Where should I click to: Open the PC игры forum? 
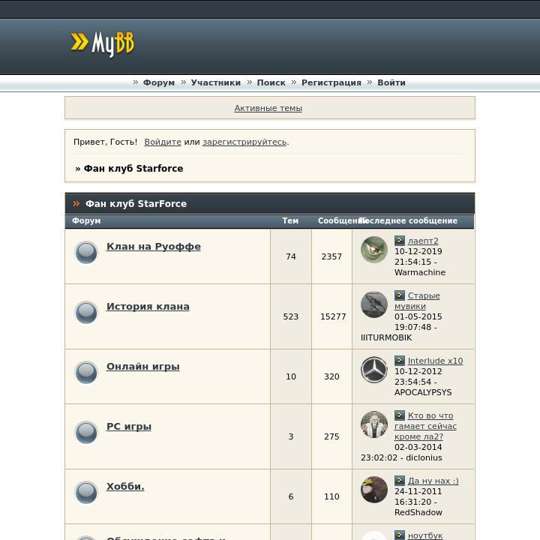coord(129,426)
